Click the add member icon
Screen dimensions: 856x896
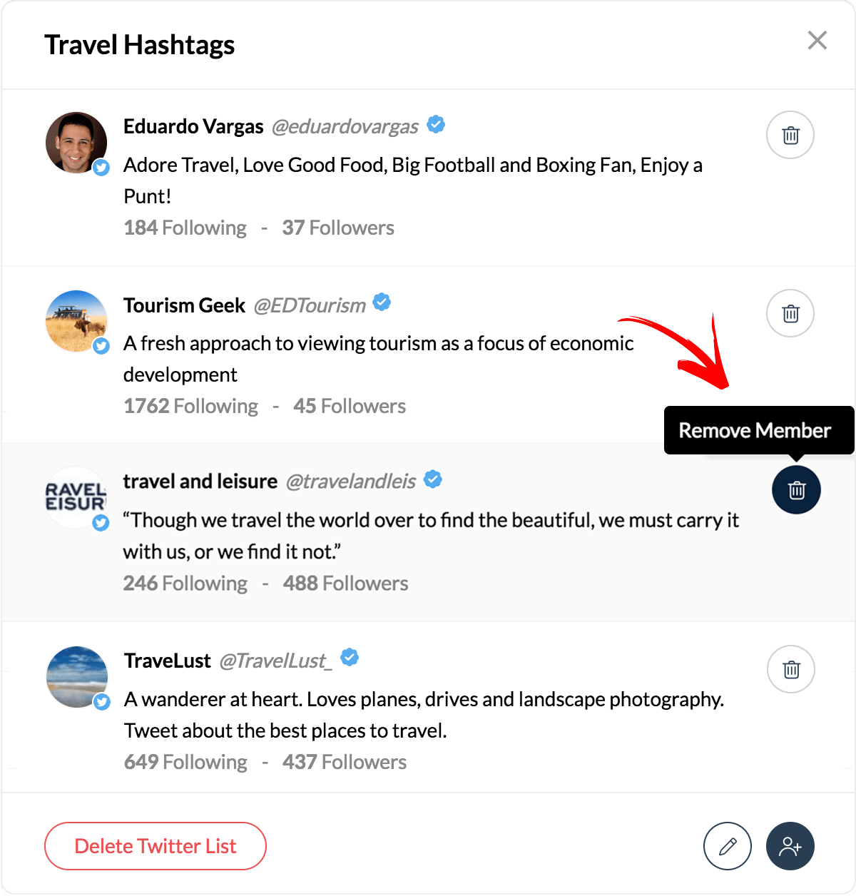(x=790, y=846)
